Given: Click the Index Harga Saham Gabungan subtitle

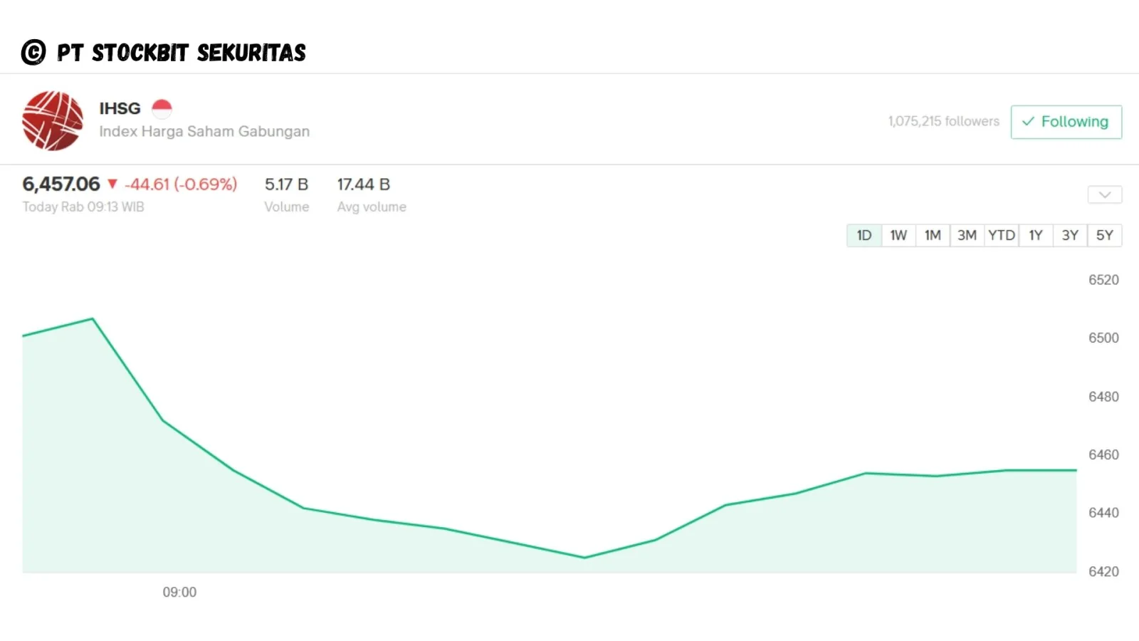Looking at the screenshot, I should [204, 132].
